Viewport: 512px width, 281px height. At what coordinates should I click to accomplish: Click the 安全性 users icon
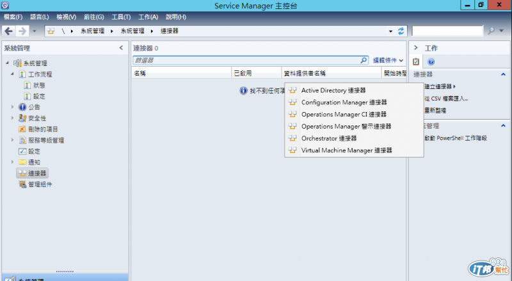click(22, 118)
